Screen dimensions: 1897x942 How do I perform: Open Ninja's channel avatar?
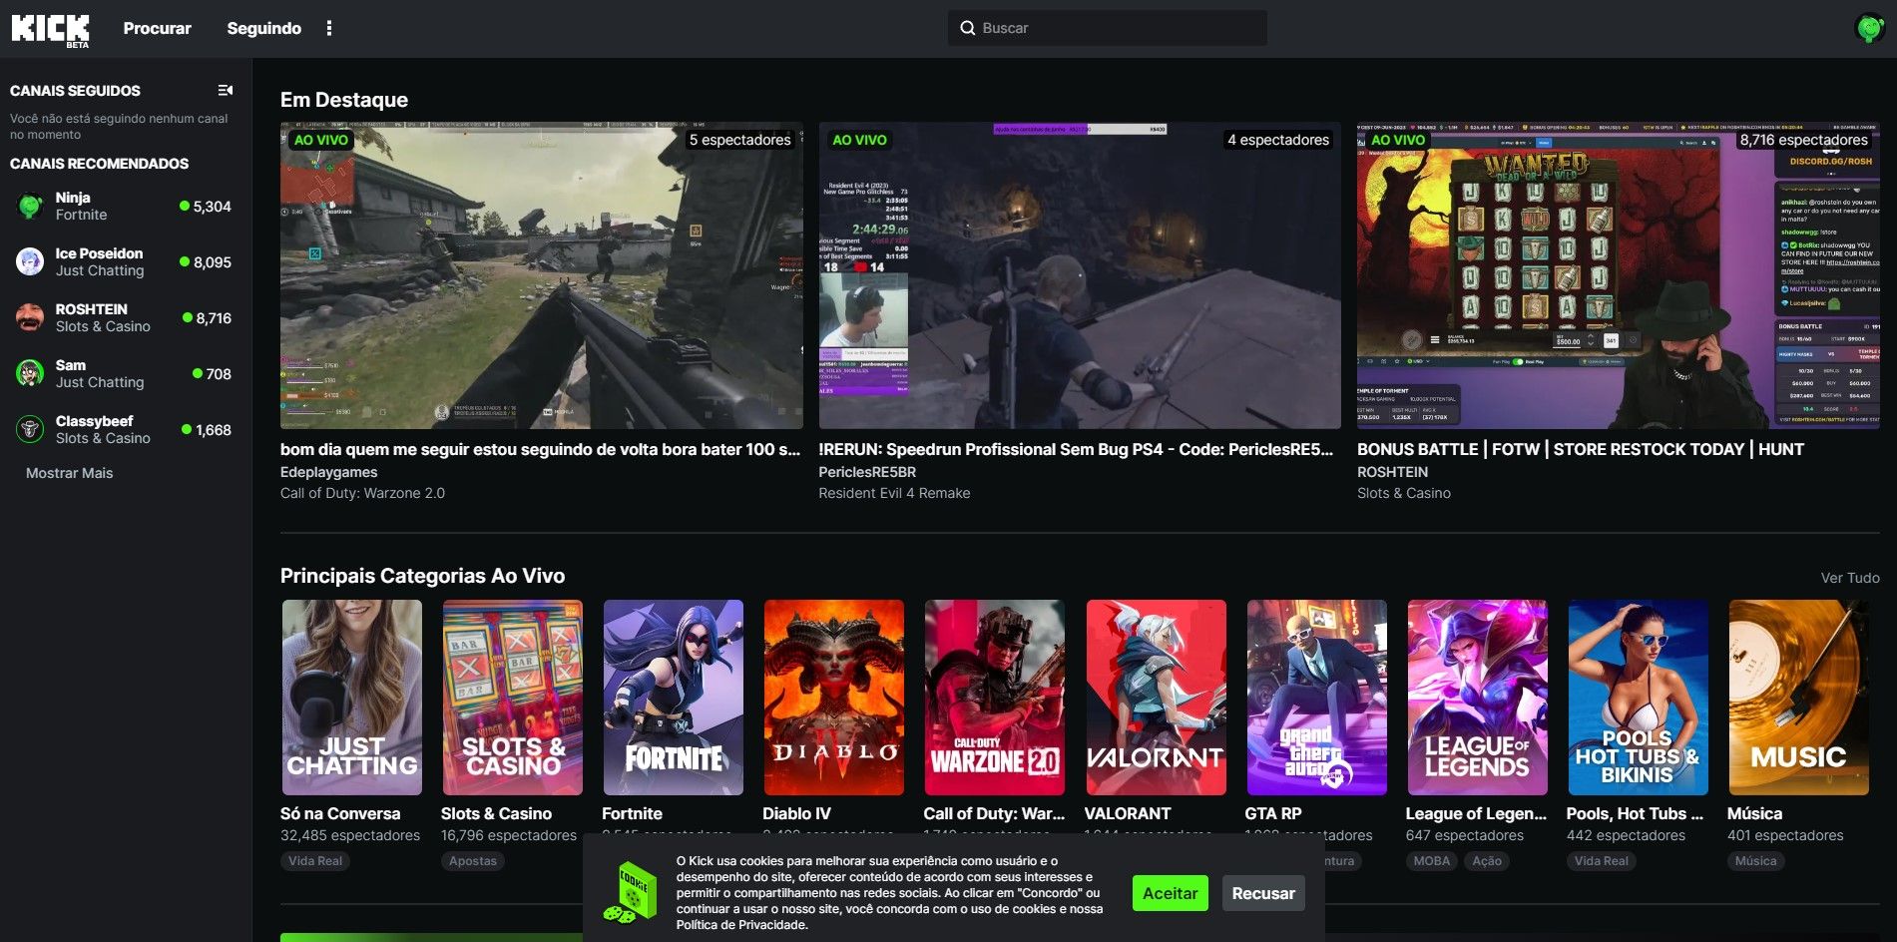[30, 206]
